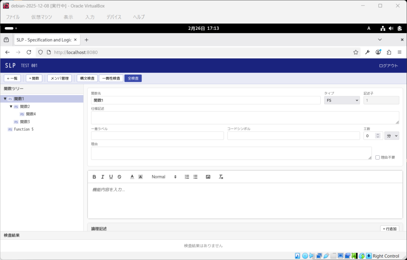Viewport: 407px width, 260px height.
Task: Click the ログアウト link
Action: coord(388,66)
